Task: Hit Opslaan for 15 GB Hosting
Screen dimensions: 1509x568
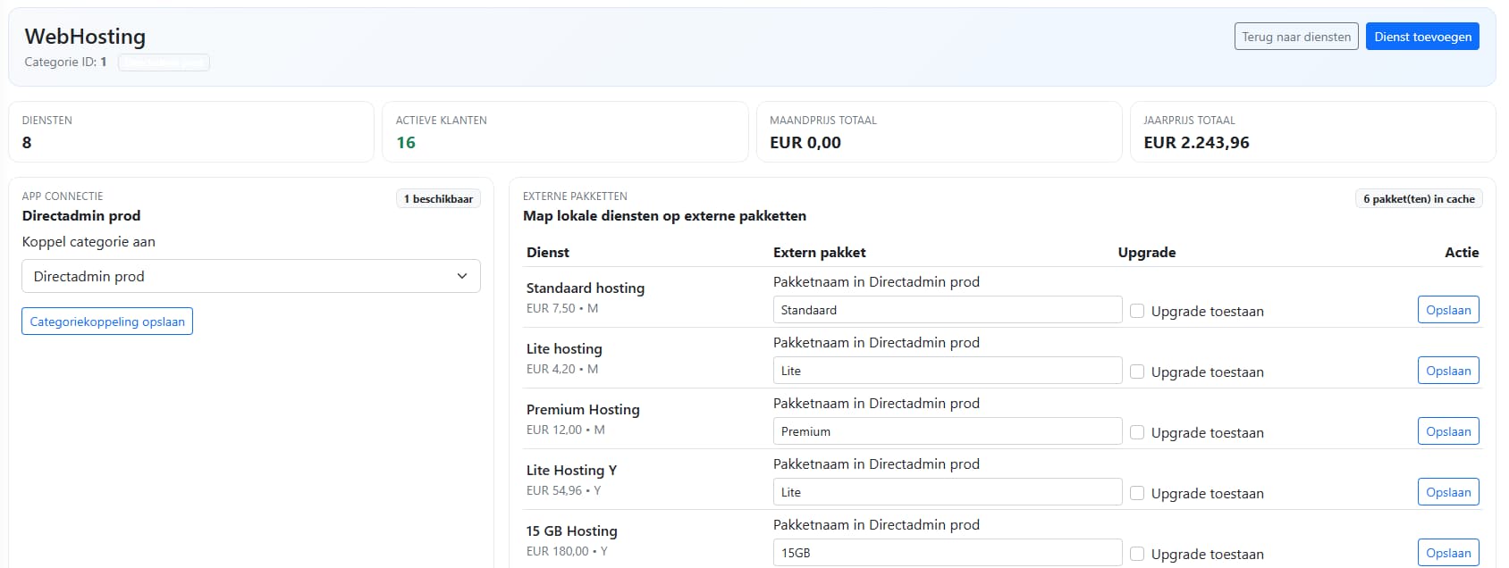Action: [1447, 553]
